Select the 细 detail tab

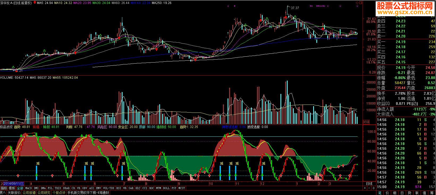[395, 193]
